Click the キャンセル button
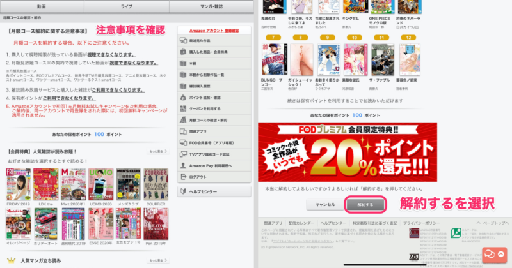This screenshot has width=512, height=268. [x=325, y=205]
